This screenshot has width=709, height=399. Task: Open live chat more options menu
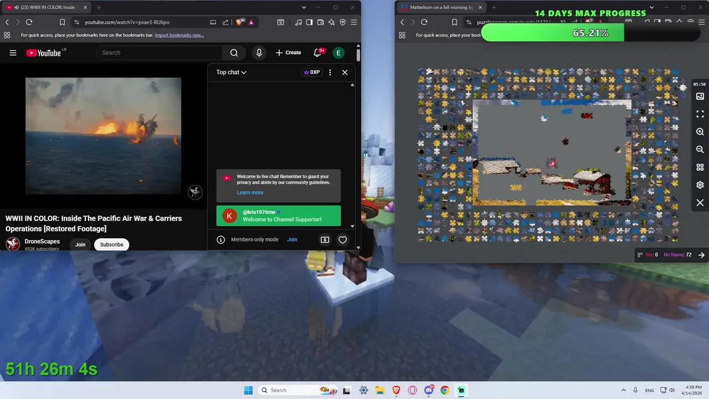[330, 72]
